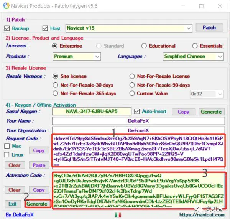Select the Essentials license radio button

[x=195, y=46]
